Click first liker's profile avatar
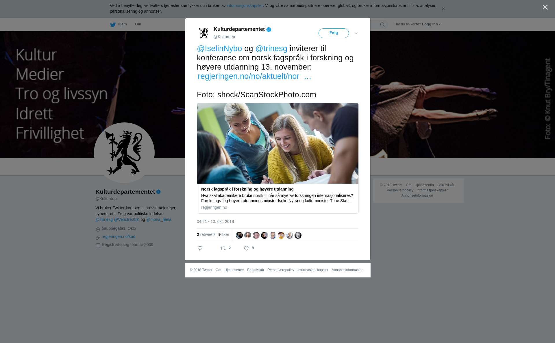The image size is (555, 343). [x=239, y=235]
